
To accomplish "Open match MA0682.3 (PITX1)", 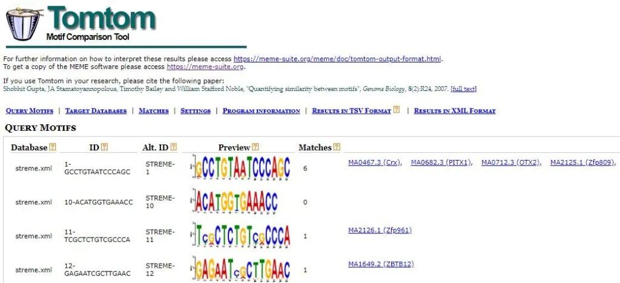I will (441, 162).
